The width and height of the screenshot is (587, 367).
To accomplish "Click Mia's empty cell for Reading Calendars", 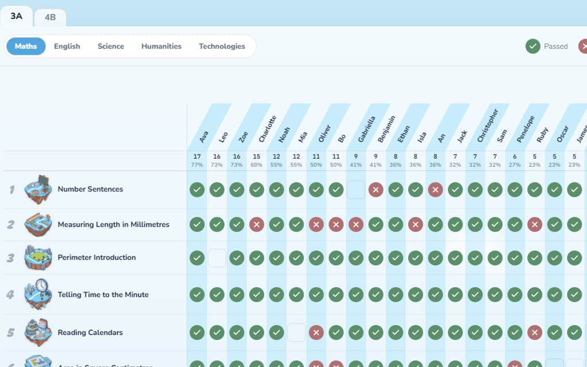I will click(x=296, y=332).
